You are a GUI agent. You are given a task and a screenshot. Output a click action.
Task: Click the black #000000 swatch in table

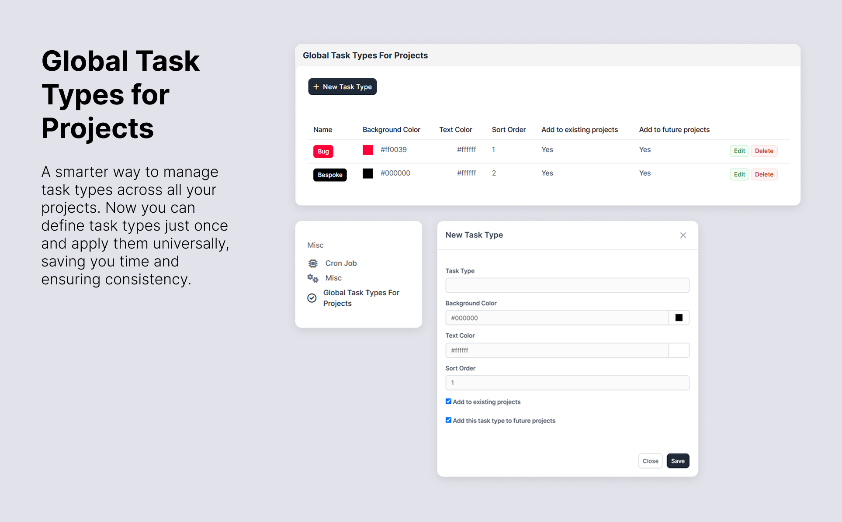(368, 173)
